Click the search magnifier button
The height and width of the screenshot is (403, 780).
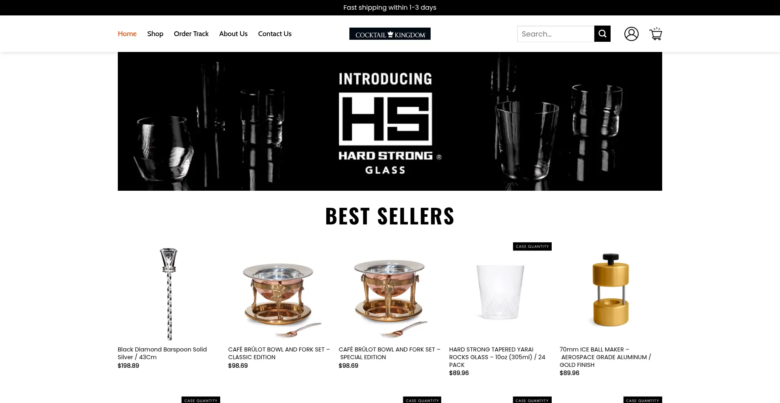point(602,34)
